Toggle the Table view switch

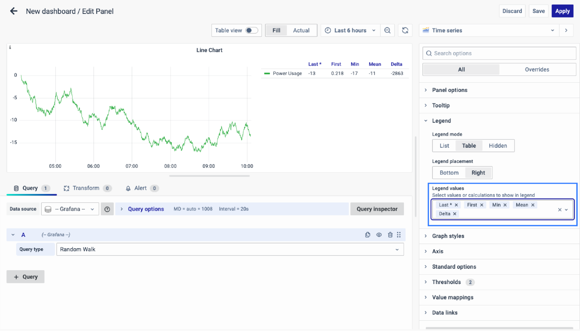click(x=251, y=30)
